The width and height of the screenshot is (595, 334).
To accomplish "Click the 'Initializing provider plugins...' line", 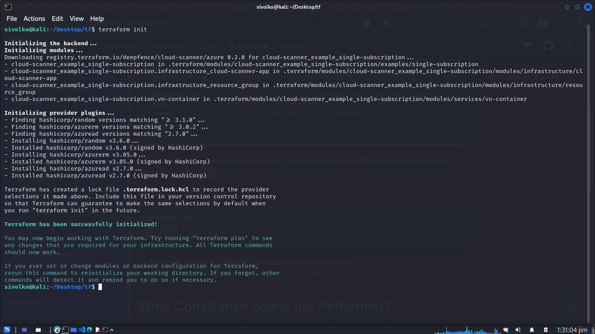I will [59, 113].
